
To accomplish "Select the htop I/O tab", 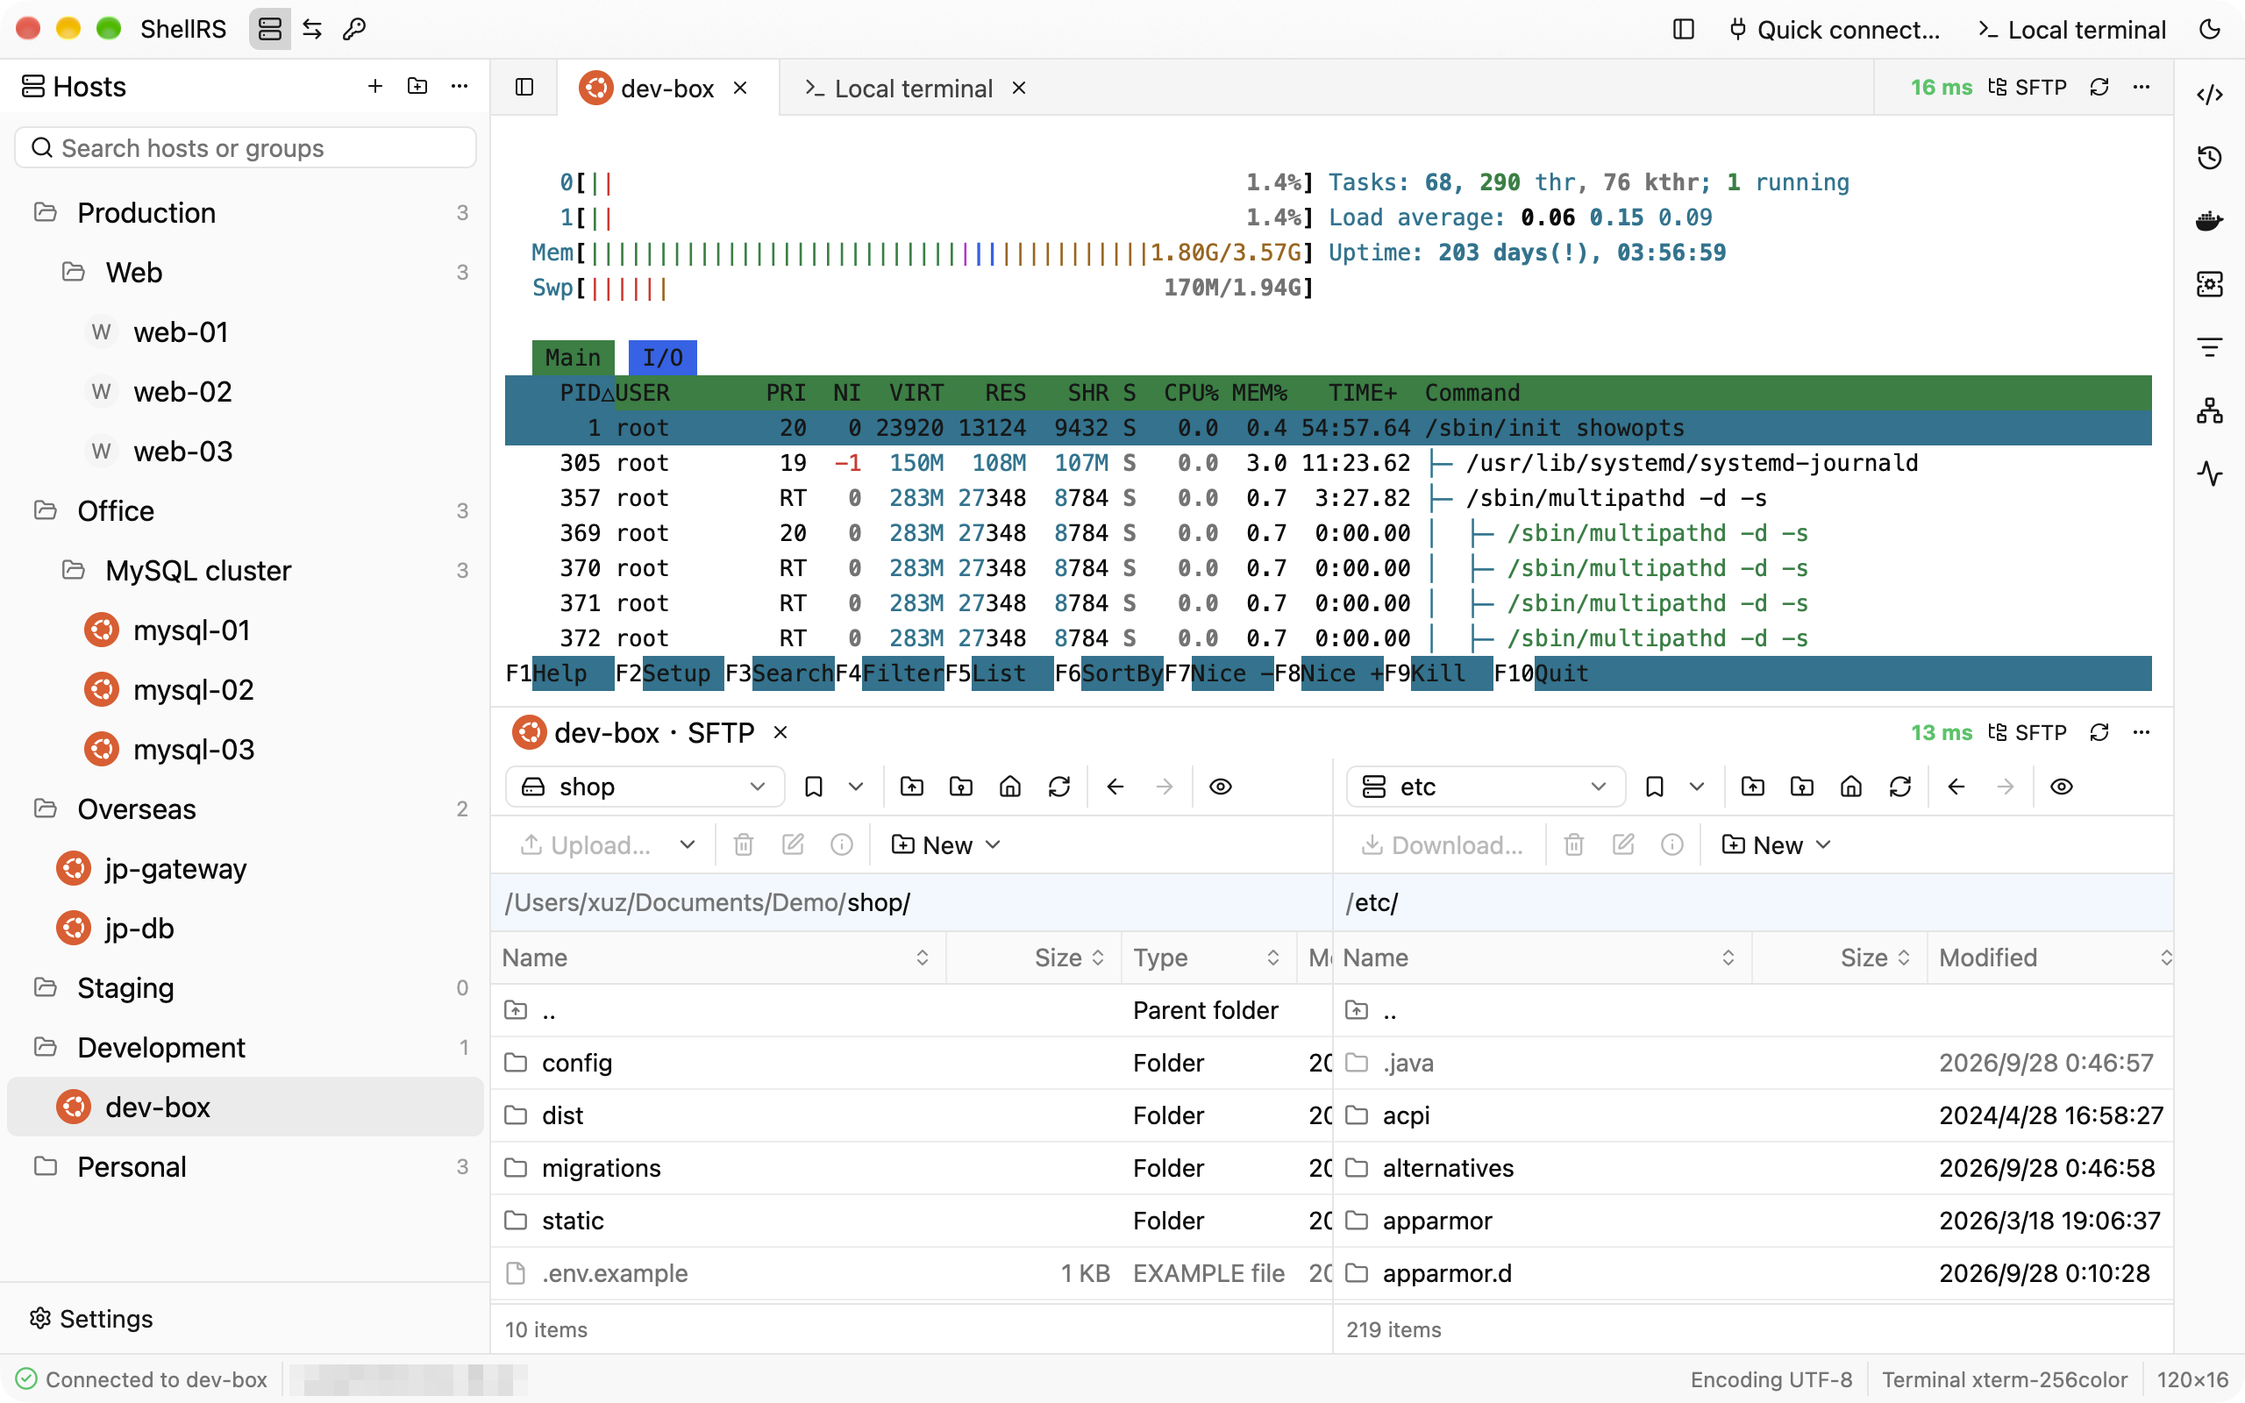I will (x=662, y=357).
